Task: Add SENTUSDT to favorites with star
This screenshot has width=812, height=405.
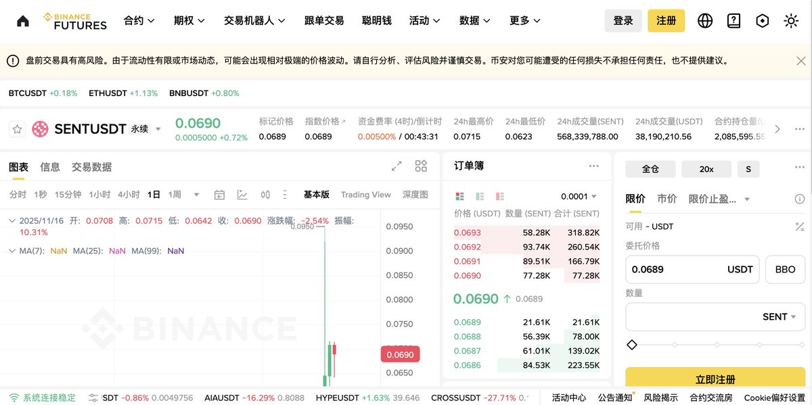Action: [18, 128]
